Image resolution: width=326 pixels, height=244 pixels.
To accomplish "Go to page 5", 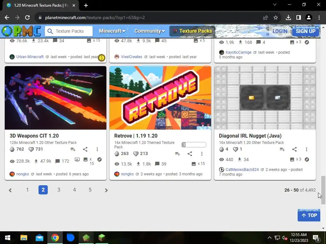I will click(90, 190).
